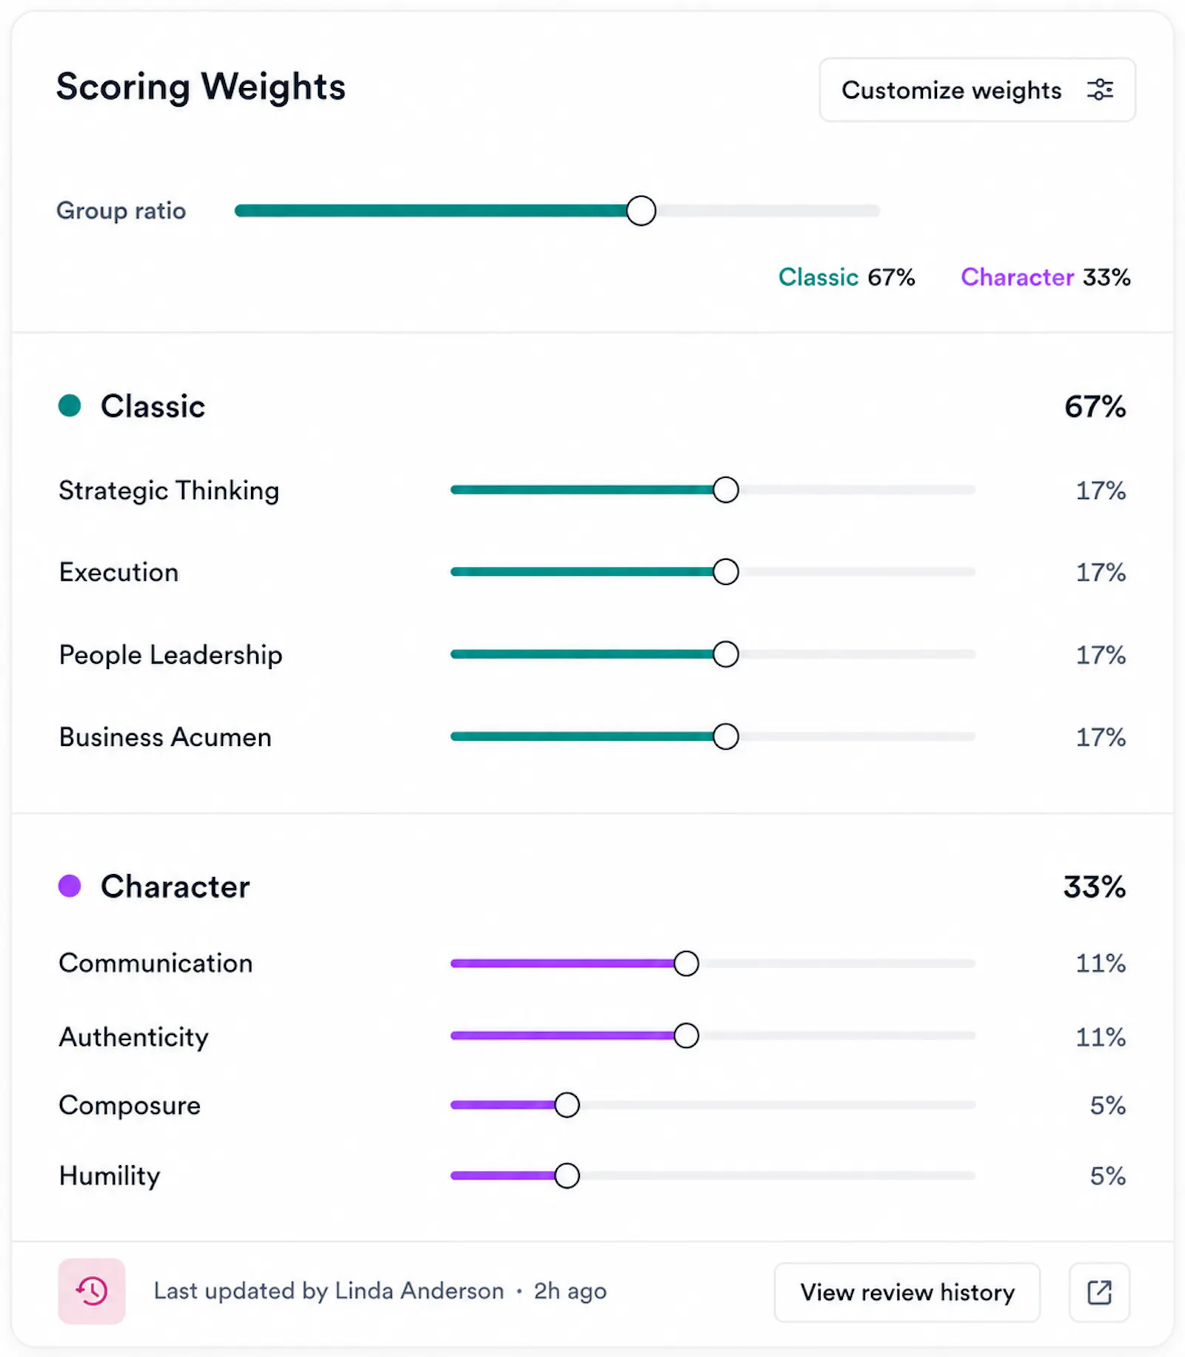Viewport: 1185px width, 1357px height.
Task: Click the Classic 67% ratio label
Action: (x=847, y=277)
